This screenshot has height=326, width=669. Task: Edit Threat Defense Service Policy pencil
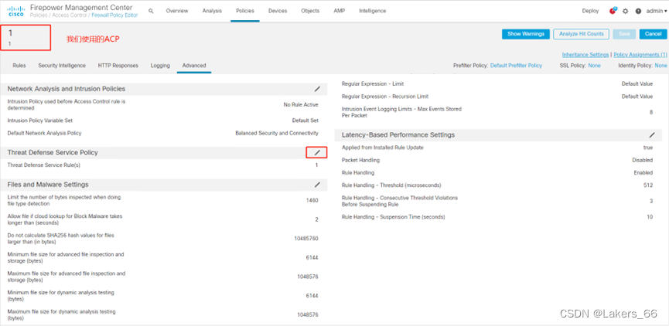pos(317,152)
